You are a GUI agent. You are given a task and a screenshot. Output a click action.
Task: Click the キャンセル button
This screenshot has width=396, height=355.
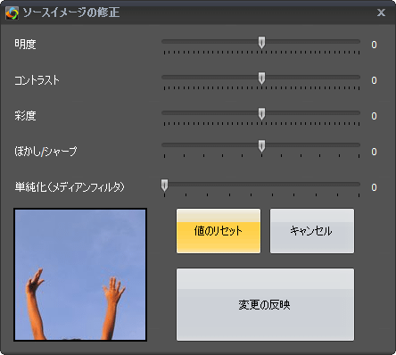pos(312,231)
